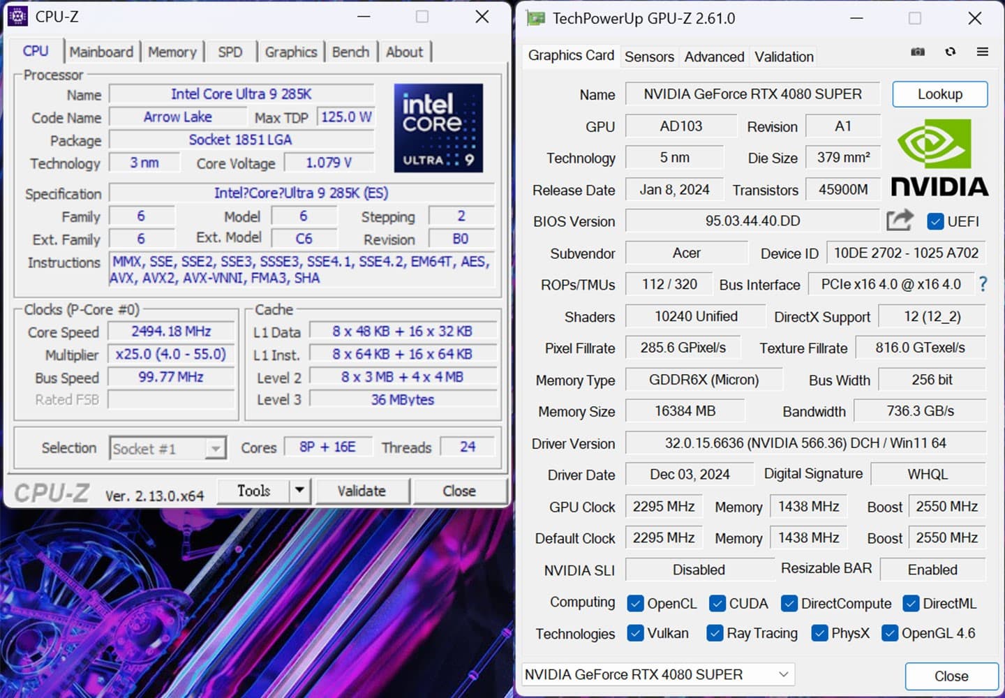Click the Resizable BAR value Enabled

[x=932, y=570]
